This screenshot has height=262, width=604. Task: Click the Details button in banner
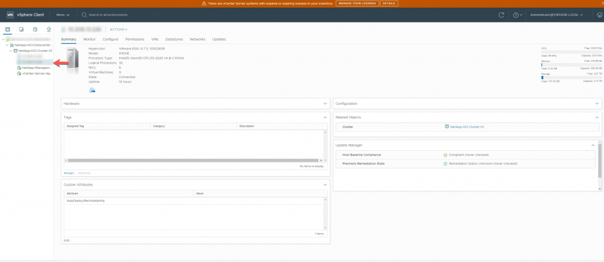(x=389, y=4)
